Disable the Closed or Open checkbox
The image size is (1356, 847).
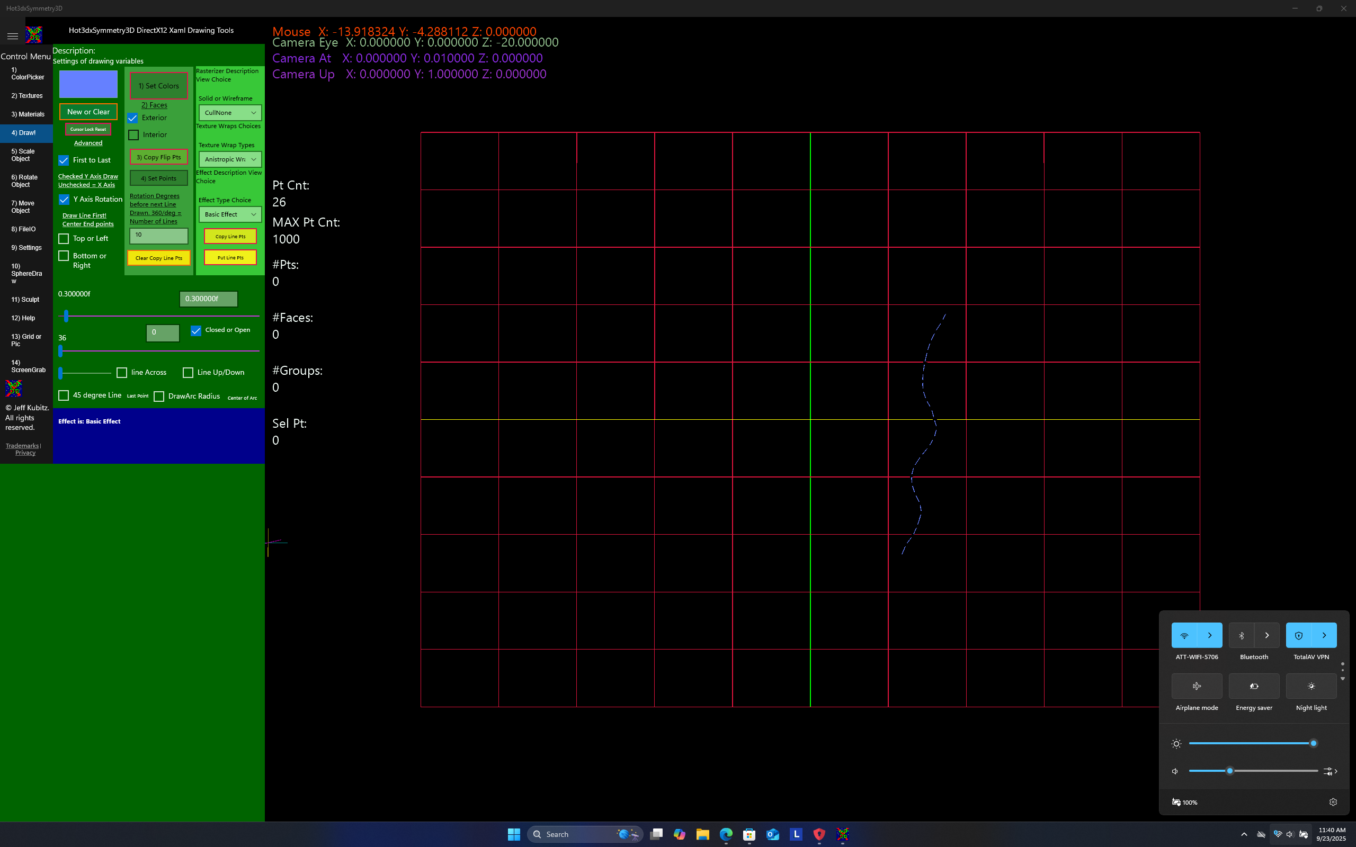coord(196,330)
